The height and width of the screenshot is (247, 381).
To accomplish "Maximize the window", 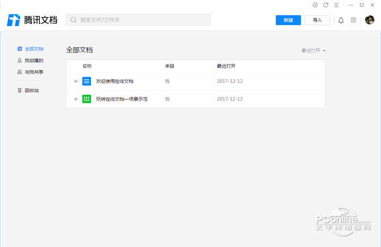I will [362, 5].
